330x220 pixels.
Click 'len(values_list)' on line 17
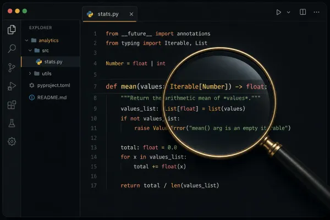pyautogui.click(x=195, y=185)
